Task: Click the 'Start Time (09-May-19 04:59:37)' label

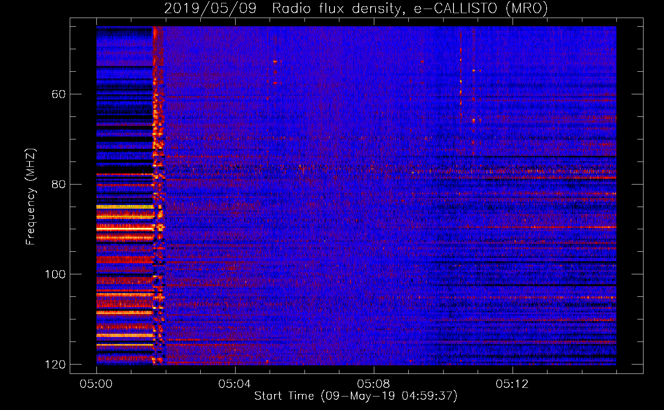Action: tap(356, 396)
